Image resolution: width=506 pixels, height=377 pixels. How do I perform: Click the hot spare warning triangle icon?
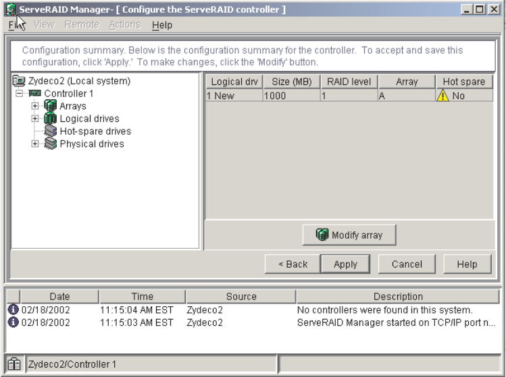point(442,96)
